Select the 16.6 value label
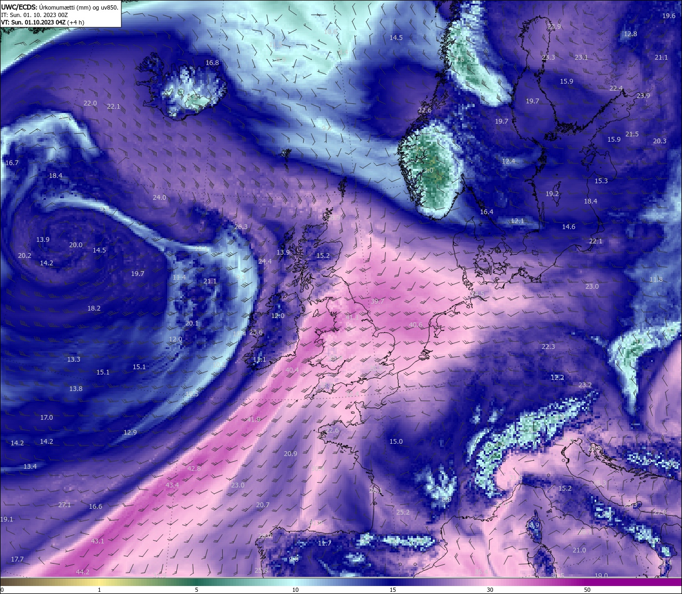Screen dimensions: 682x594 pyautogui.click(x=95, y=507)
